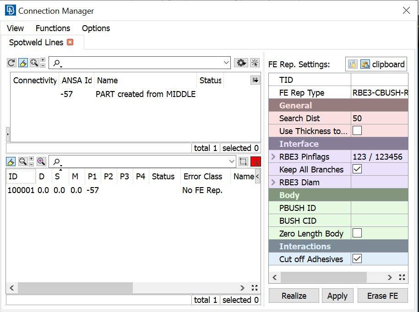The height and width of the screenshot is (312, 419).
Task: Click the refresh icon in upper list toolbar
Action: tap(11, 63)
